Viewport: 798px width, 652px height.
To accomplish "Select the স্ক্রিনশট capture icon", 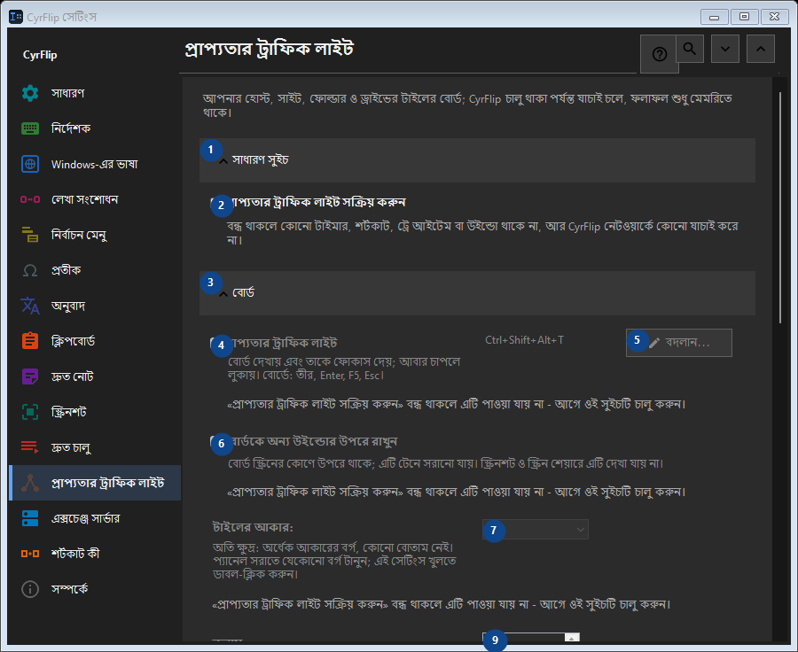I will [30, 411].
